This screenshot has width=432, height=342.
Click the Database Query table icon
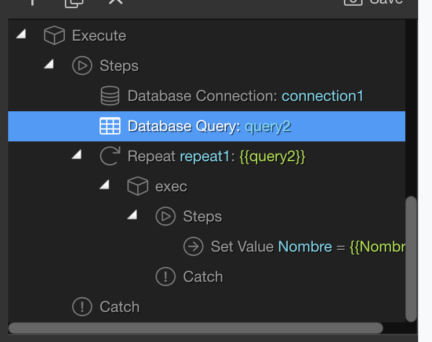110,126
